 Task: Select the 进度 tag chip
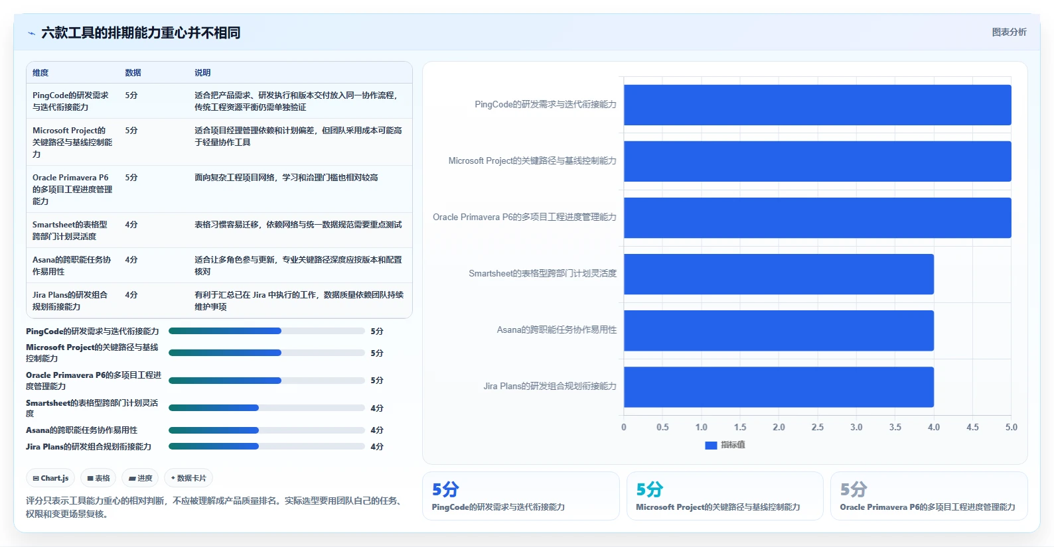(140, 478)
